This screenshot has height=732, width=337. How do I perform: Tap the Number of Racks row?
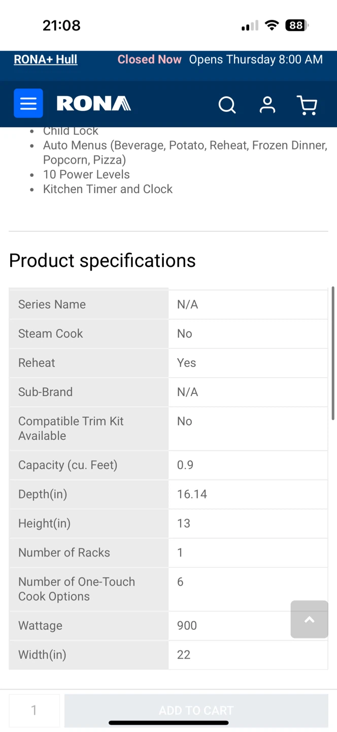(x=168, y=553)
